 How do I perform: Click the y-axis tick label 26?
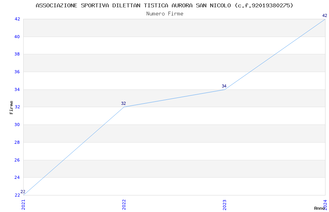click(17, 160)
